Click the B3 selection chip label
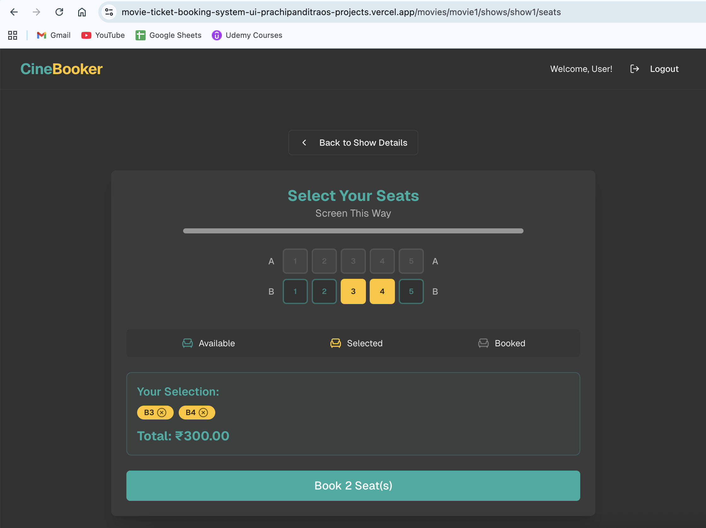The width and height of the screenshot is (706, 528). click(x=149, y=412)
